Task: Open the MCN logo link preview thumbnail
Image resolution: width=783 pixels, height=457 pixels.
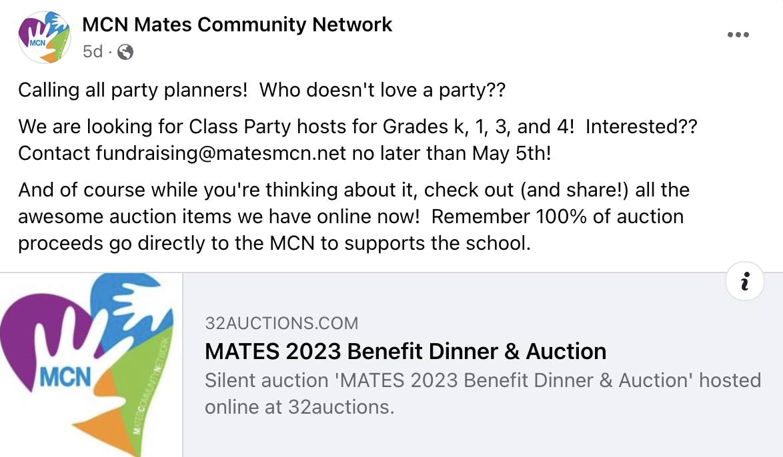Action: click(x=91, y=364)
